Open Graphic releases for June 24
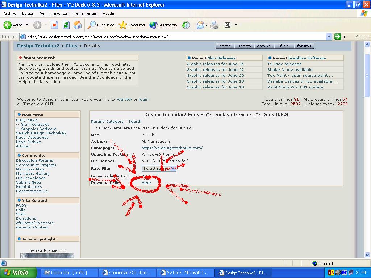Screen dimensions: 371x278 [x=215, y=64]
